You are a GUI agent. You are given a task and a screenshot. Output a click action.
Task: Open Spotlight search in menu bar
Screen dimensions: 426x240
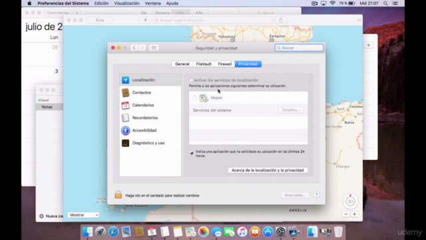coord(385,3)
